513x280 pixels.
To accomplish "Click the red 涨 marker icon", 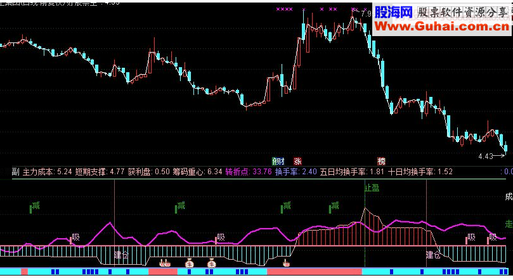I will tap(297, 161).
